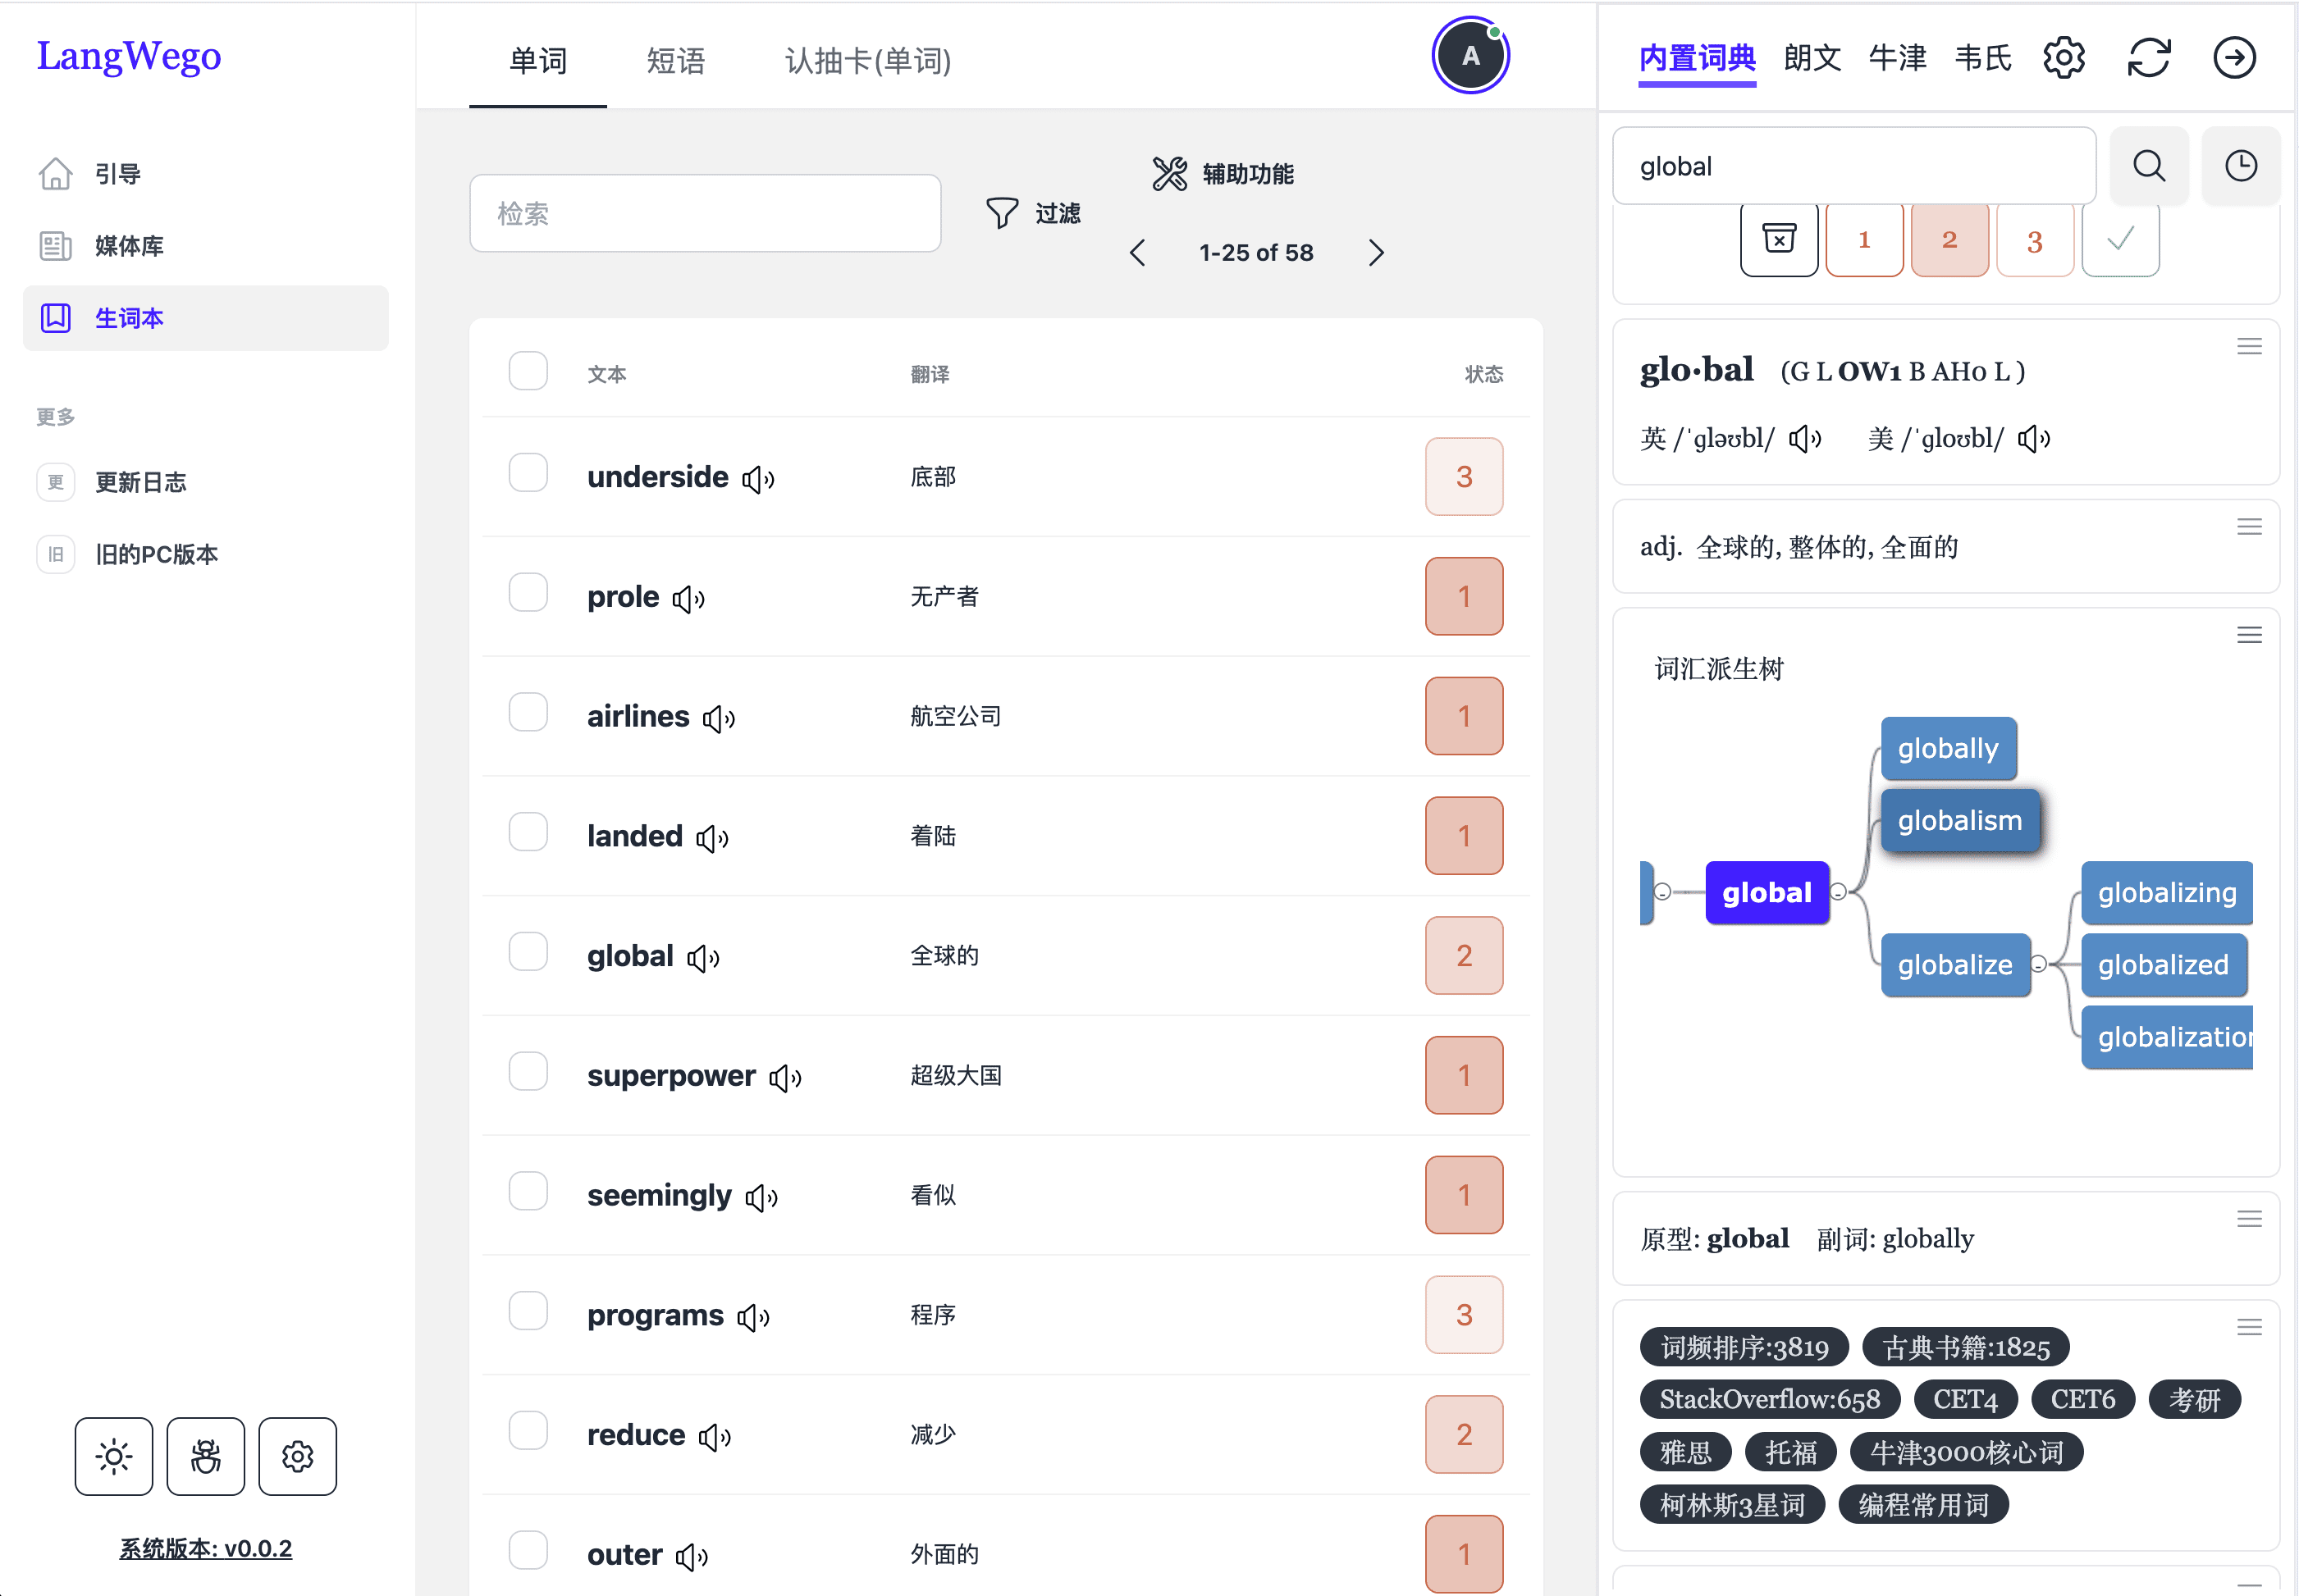Open 旧的PC版本 link
This screenshot has height=1596, width=2299.
tap(205, 554)
